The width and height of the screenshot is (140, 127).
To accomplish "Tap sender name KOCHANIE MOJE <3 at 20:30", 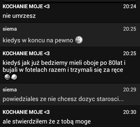I will pyautogui.click(x=26, y=112).
